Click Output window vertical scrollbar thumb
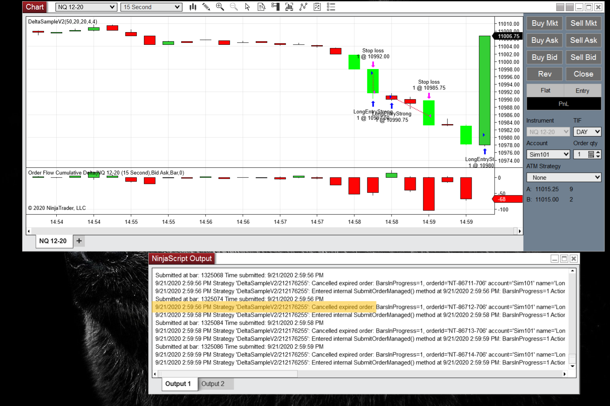The width and height of the screenshot is (610, 406). tap(572, 358)
